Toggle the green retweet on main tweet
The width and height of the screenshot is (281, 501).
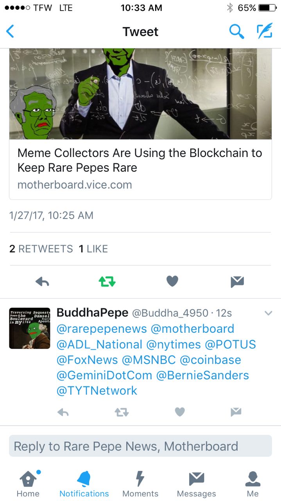click(x=107, y=281)
